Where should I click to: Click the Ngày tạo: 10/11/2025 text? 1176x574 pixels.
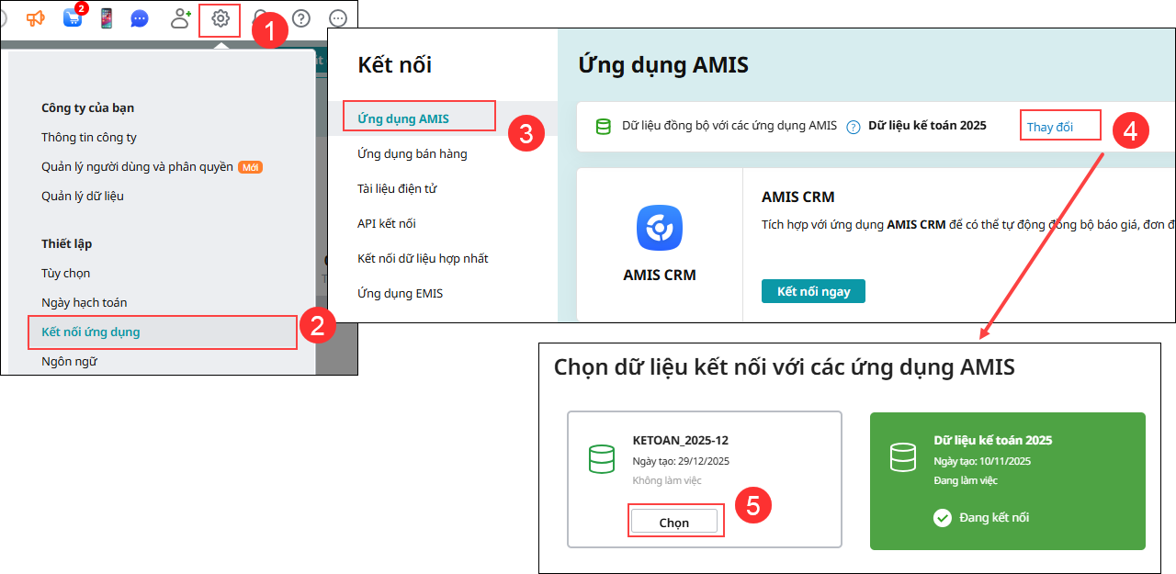pyautogui.click(x=982, y=461)
